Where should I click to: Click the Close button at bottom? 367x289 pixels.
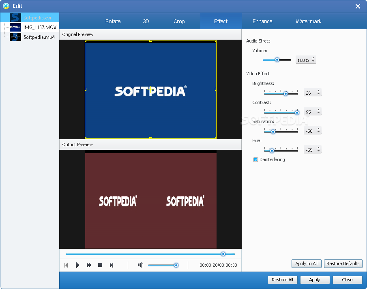pos(347,280)
